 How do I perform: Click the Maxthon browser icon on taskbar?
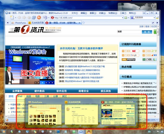[81, 132]
